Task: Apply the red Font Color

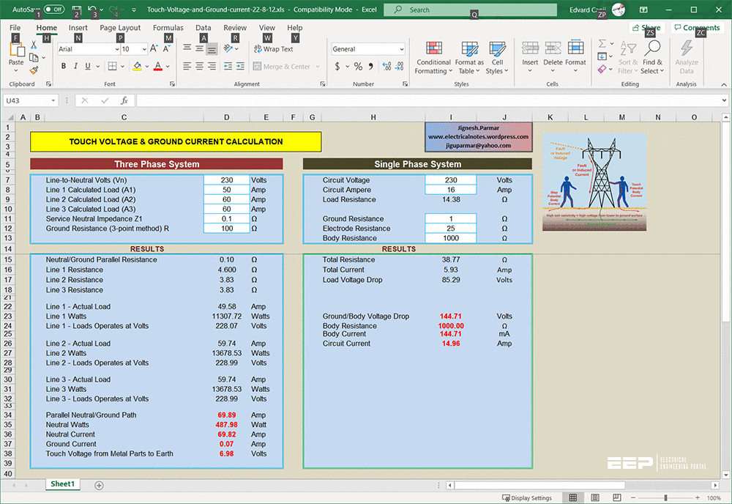Action: click(158, 67)
